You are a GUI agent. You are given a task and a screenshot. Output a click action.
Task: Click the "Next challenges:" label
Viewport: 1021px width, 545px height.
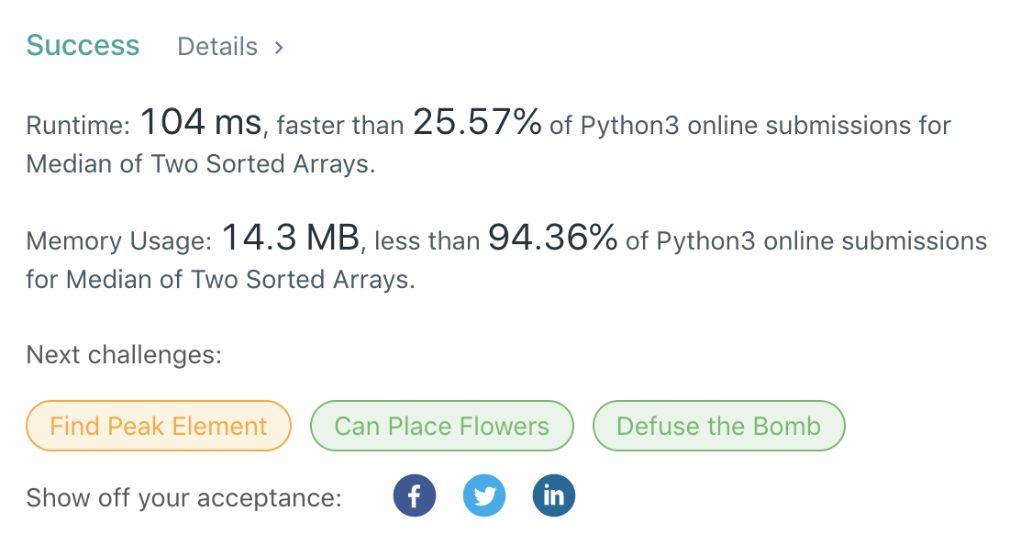pyautogui.click(x=124, y=355)
